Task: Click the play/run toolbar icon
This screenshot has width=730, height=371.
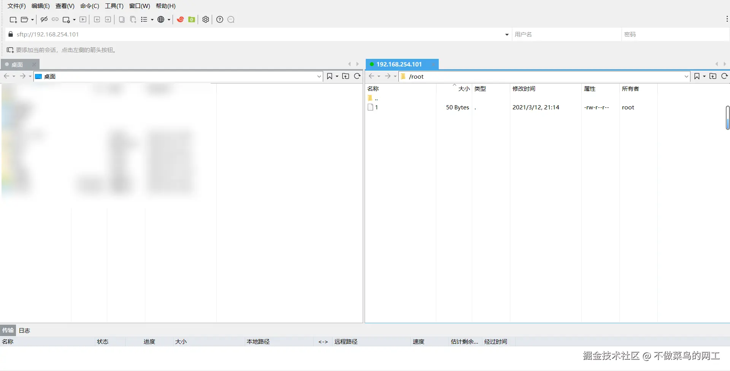Action: [83, 19]
